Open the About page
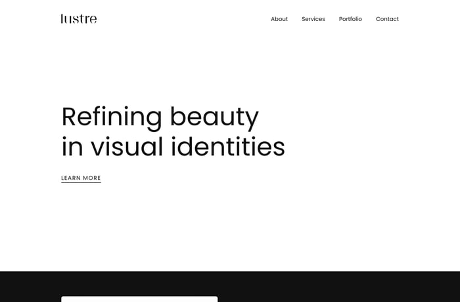Screen dimensions: 460x302 279,19
